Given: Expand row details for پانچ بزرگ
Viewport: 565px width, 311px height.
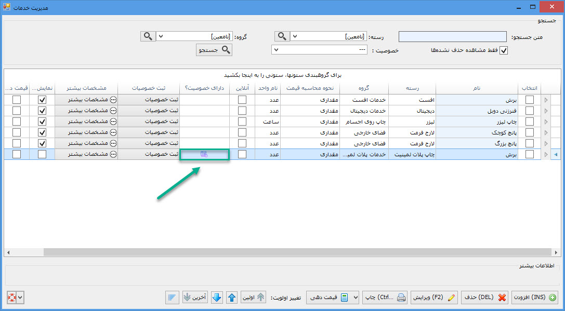Looking at the screenshot, I should pyautogui.click(x=546, y=143).
